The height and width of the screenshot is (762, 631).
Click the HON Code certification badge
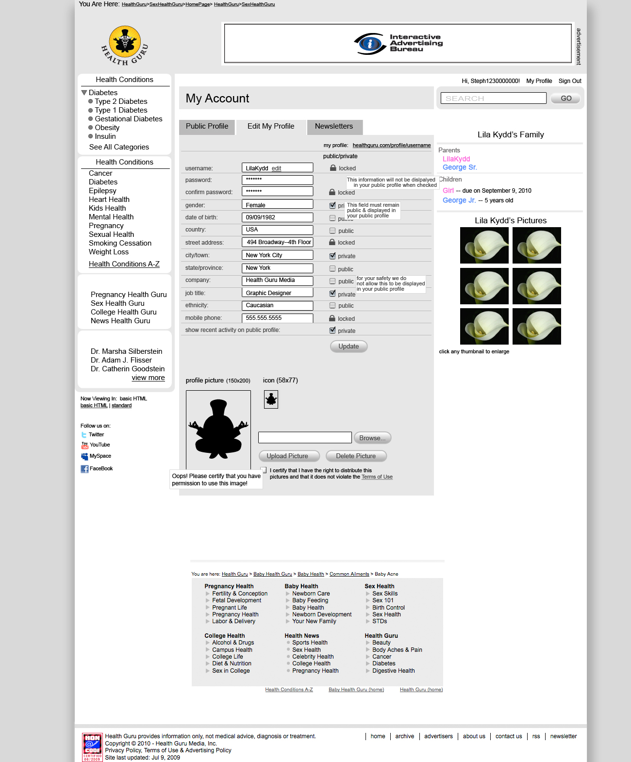(x=92, y=747)
